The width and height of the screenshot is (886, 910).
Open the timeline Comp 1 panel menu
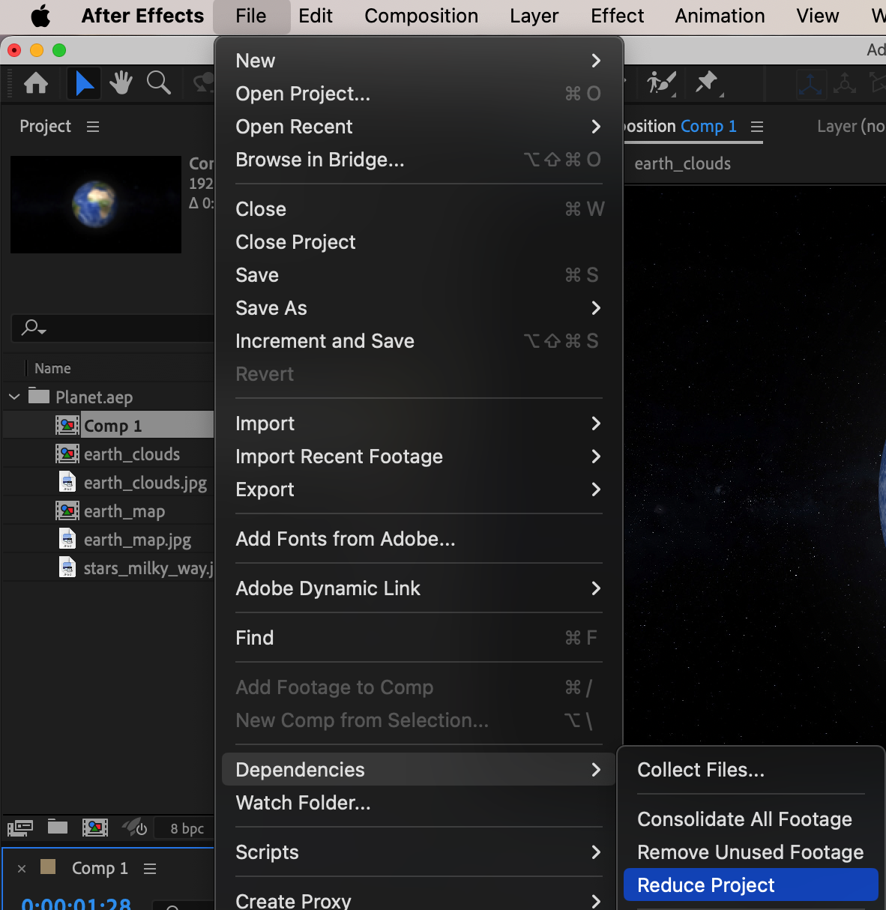[x=150, y=869]
